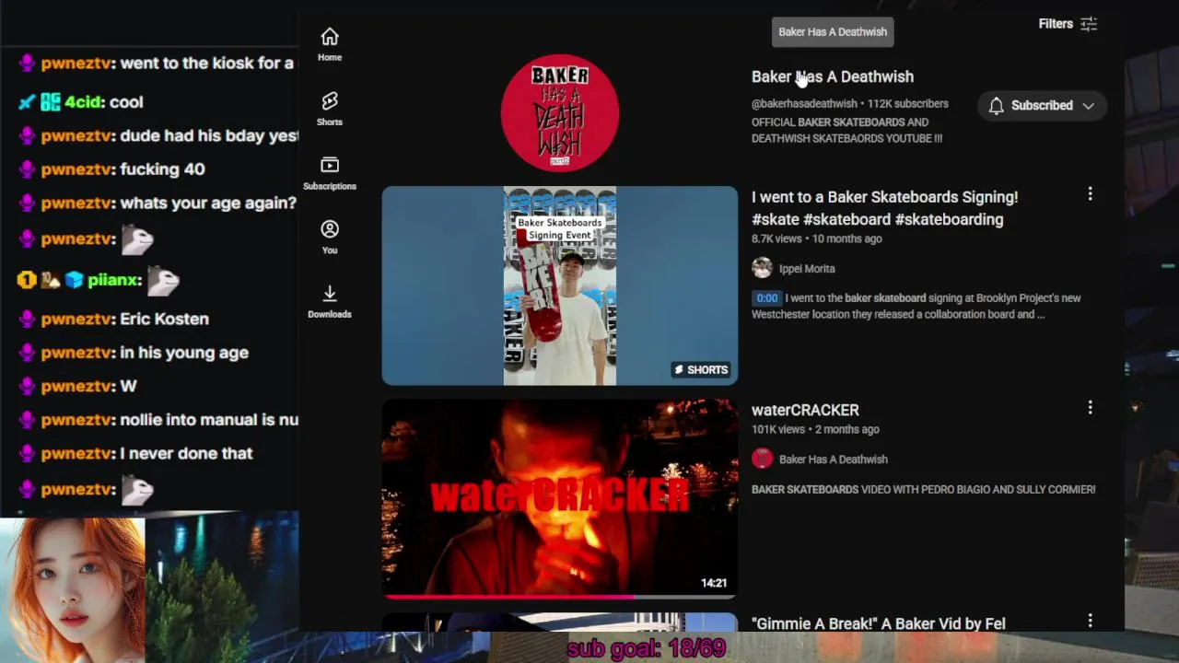1179x663 pixels.
Task: Click the streamer avatar image in overlay
Action: (x=72, y=590)
